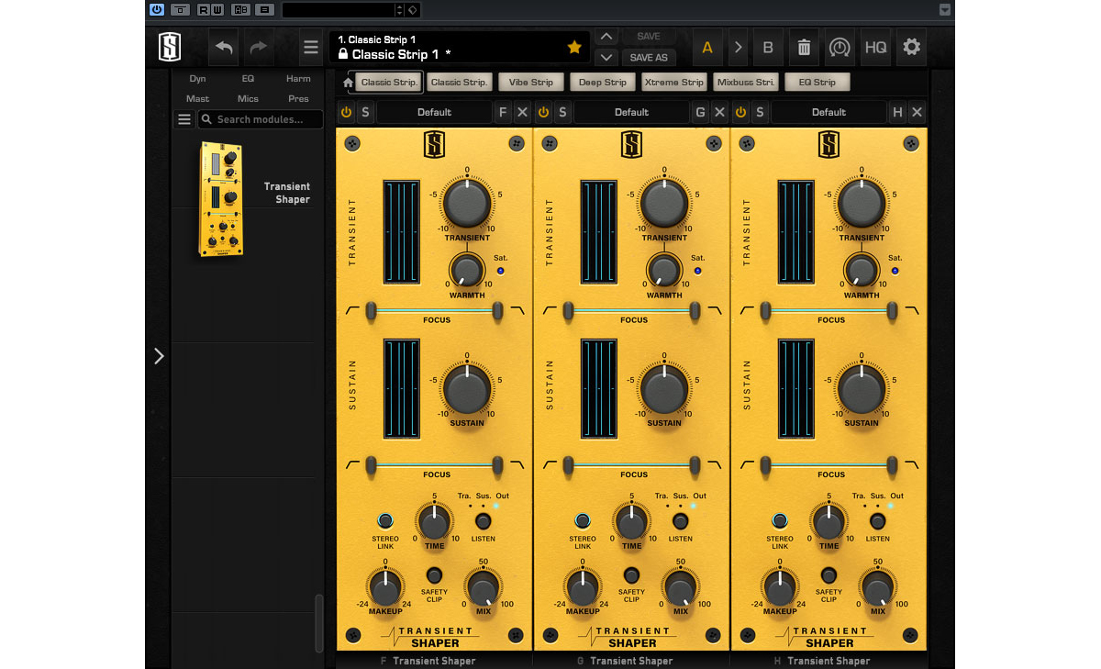The image size is (1101, 669).
Task: Remove module G with the X
Action: pos(719,112)
